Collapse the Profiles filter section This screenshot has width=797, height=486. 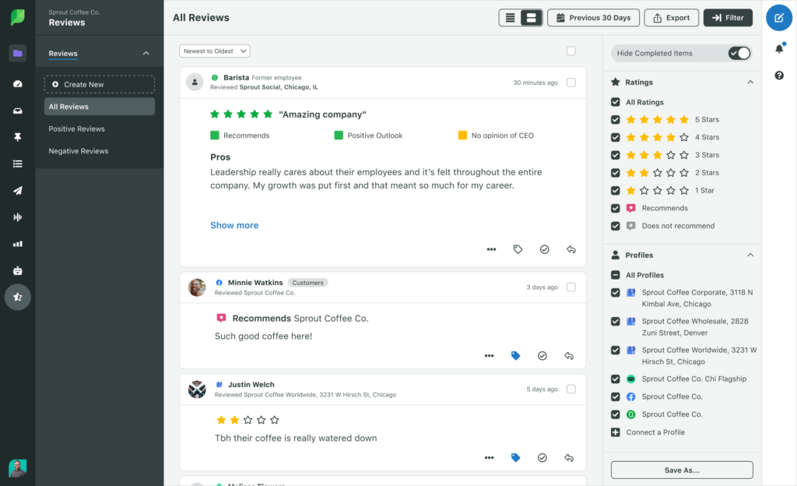click(x=750, y=255)
